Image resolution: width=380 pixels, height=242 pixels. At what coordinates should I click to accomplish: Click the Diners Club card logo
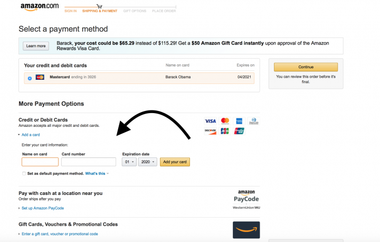click(253, 121)
